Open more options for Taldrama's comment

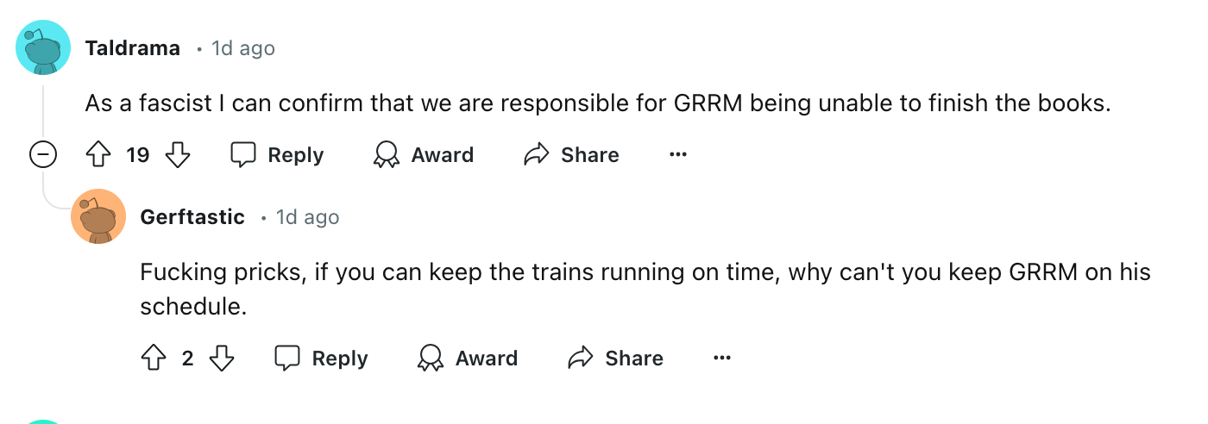678,155
